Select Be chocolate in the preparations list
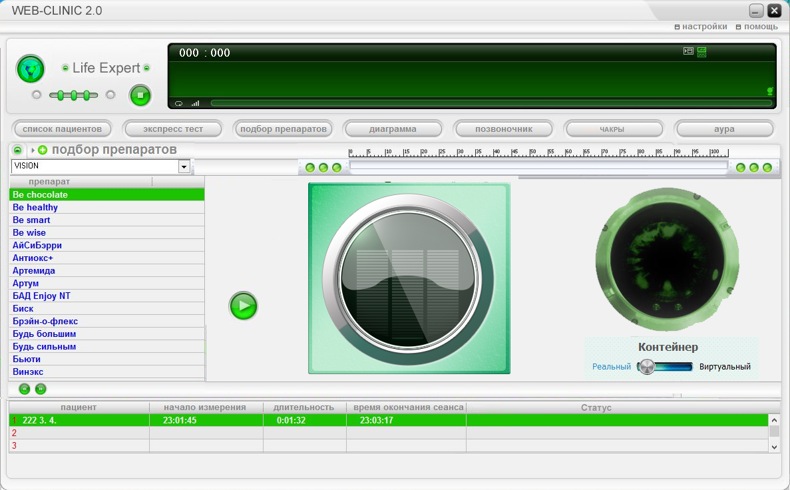The width and height of the screenshot is (790, 490). click(x=106, y=194)
